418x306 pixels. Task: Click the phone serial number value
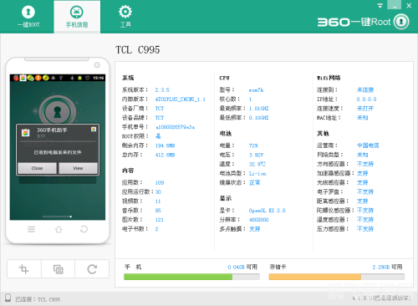tap(175, 127)
